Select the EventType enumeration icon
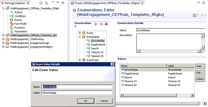Screen dimensions: 208x107 click(x=84, y=60)
